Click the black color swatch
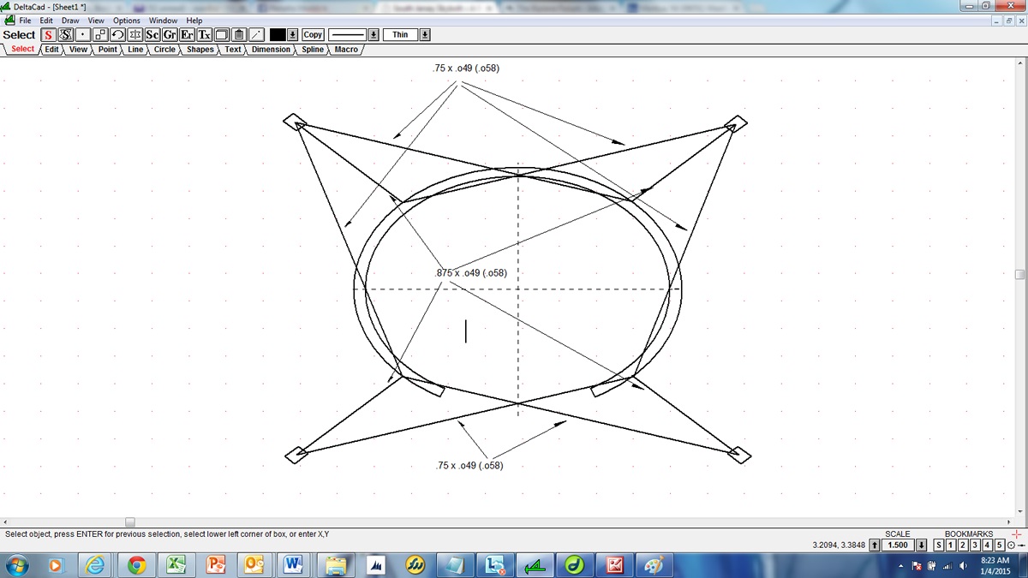This screenshot has height=578, width=1028. pyautogui.click(x=278, y=35)
